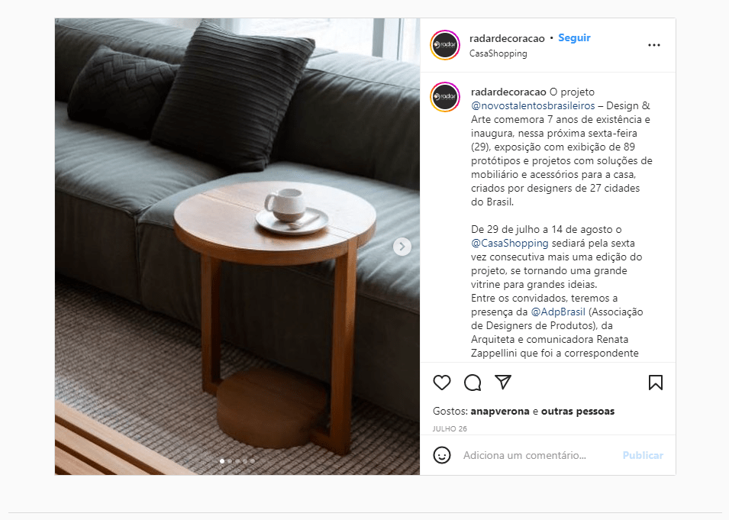
Task: Save post with bookmark icon
Action: (x=656, y=383)
